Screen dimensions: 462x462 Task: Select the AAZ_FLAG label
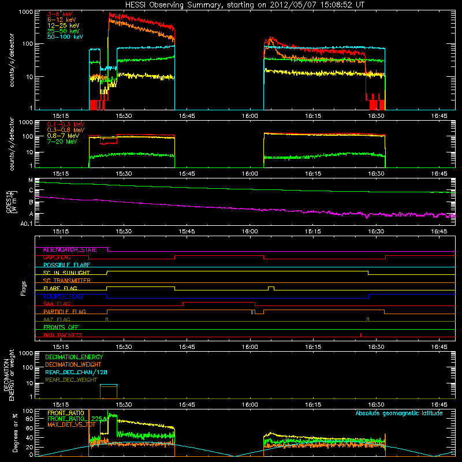coord(57,320)
